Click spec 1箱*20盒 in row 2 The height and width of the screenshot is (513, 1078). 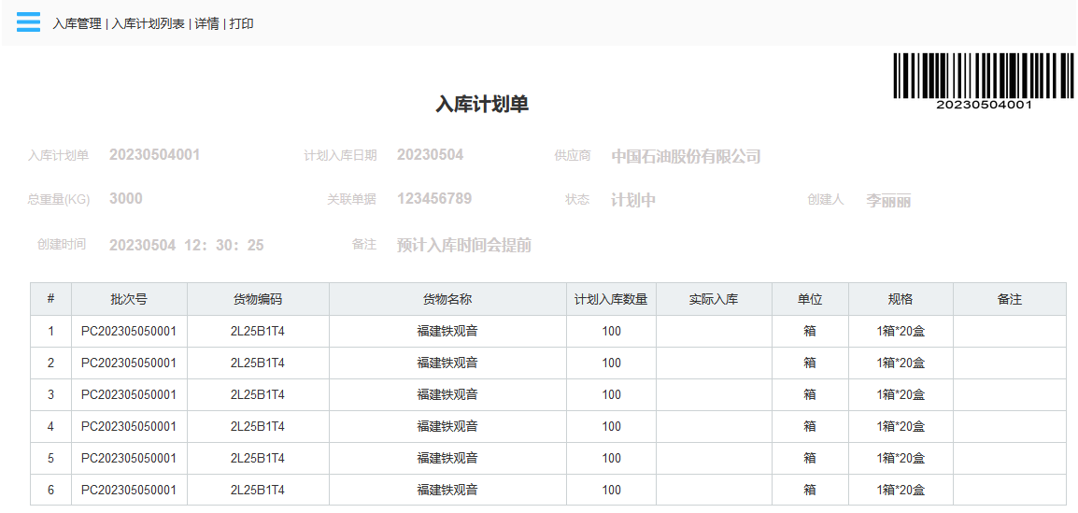901,363
